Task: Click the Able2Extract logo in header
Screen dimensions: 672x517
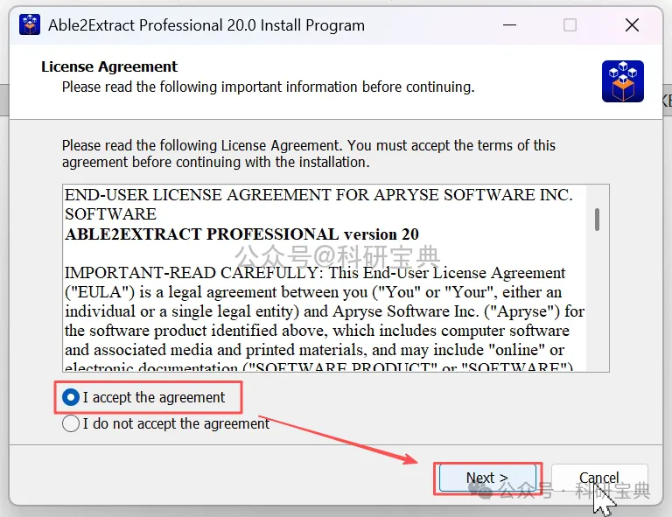Action: point(623,81)
